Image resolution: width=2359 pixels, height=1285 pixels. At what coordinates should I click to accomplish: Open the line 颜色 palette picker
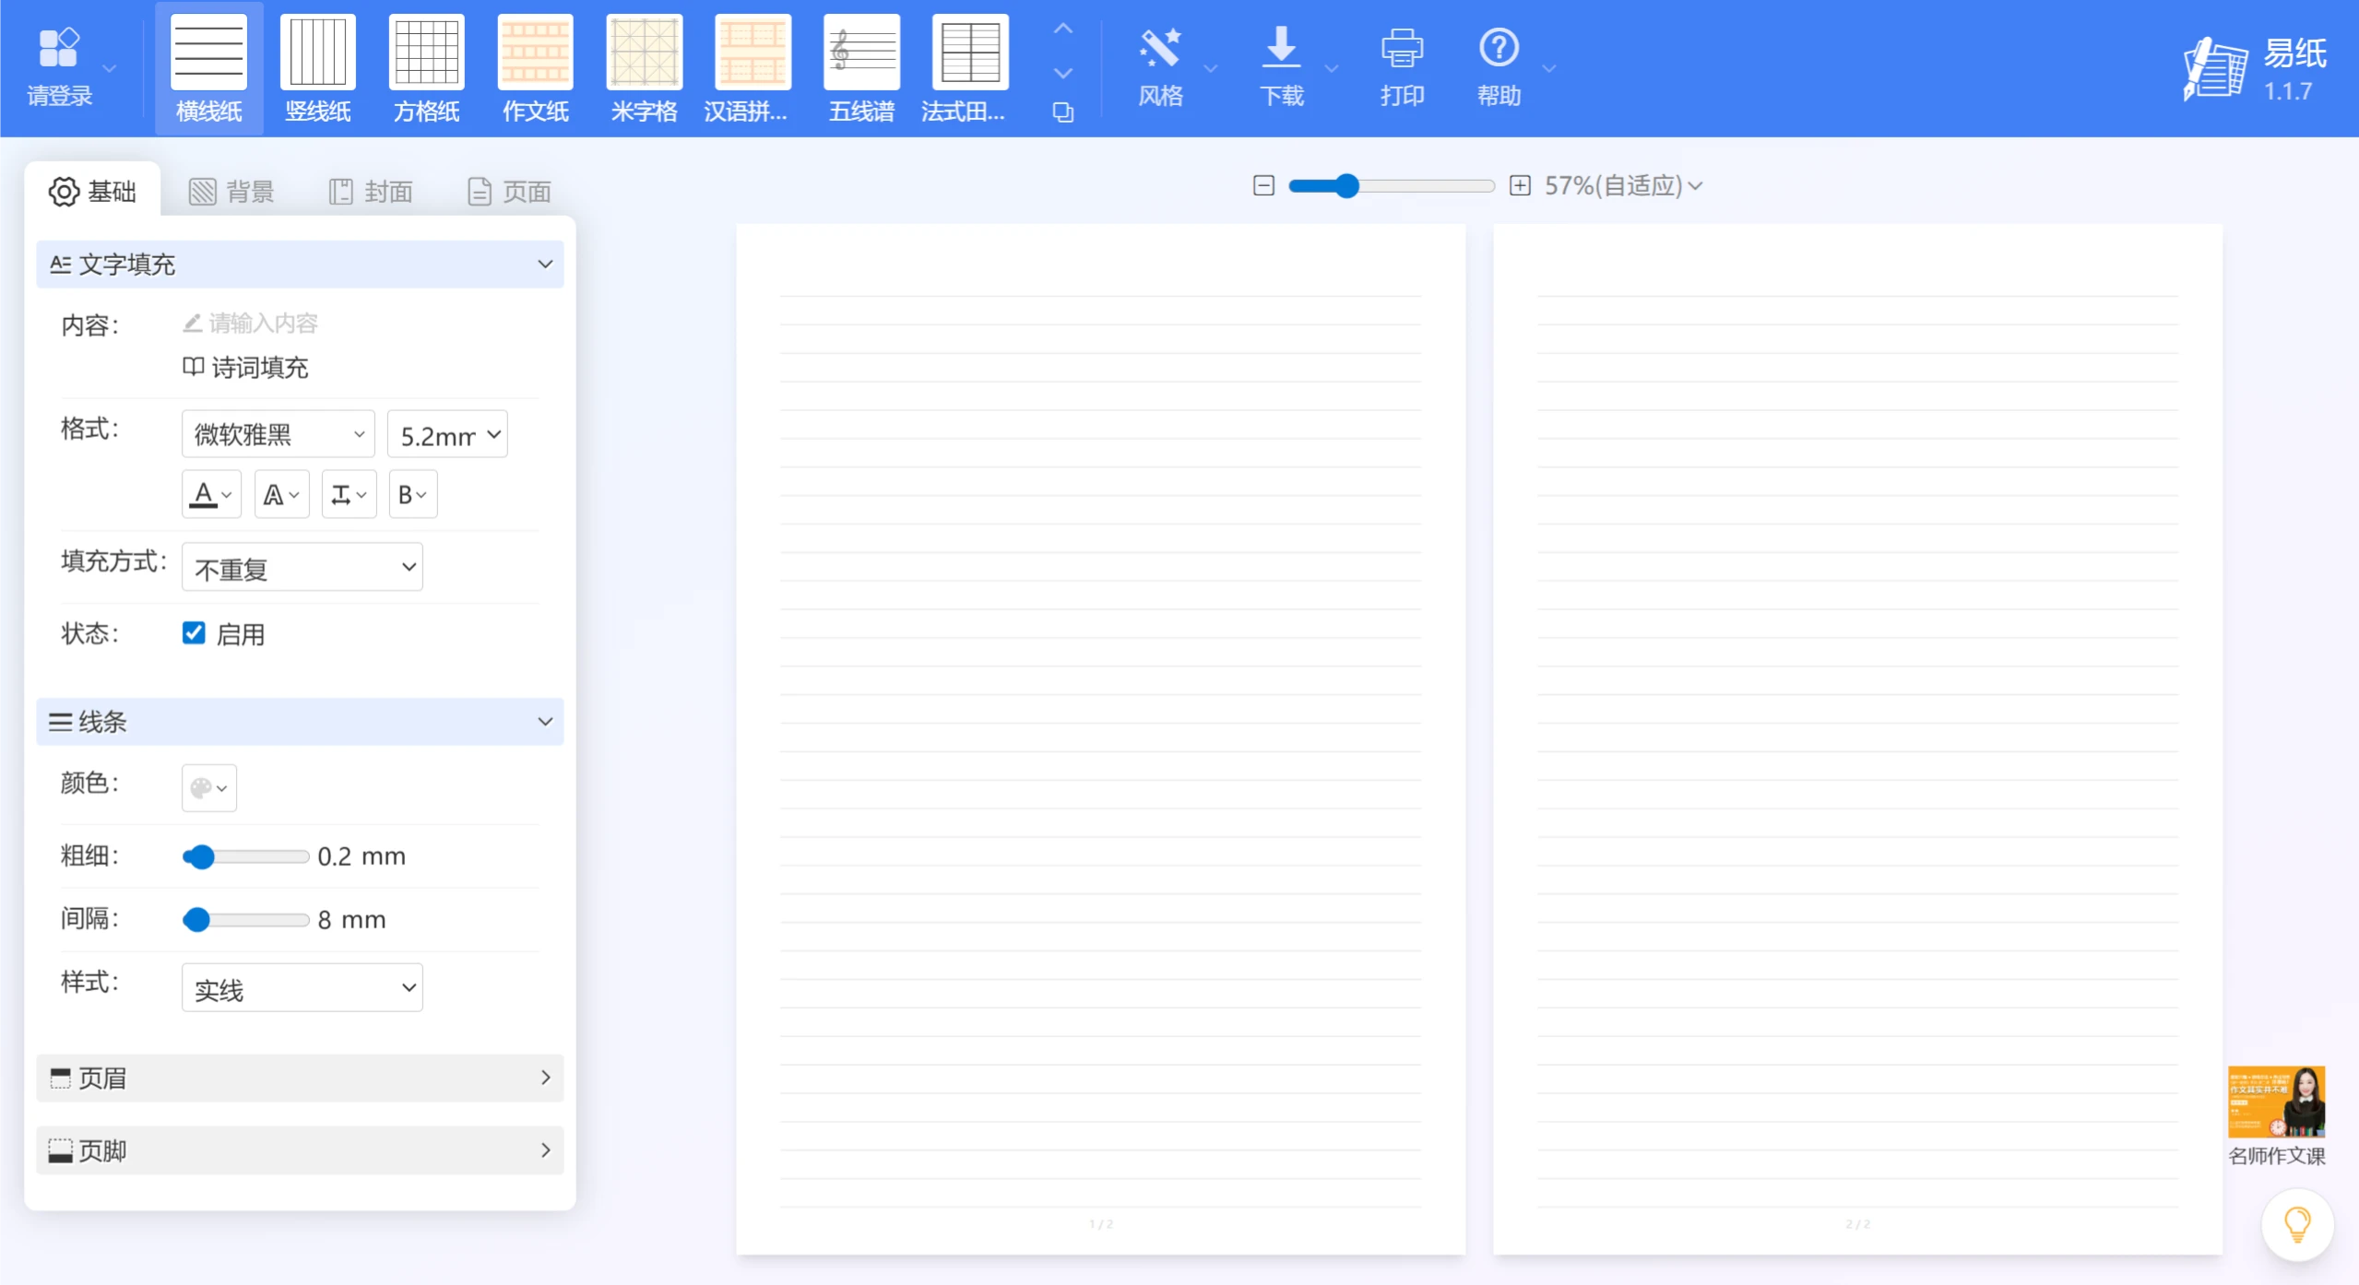click(x=208, y=788)
